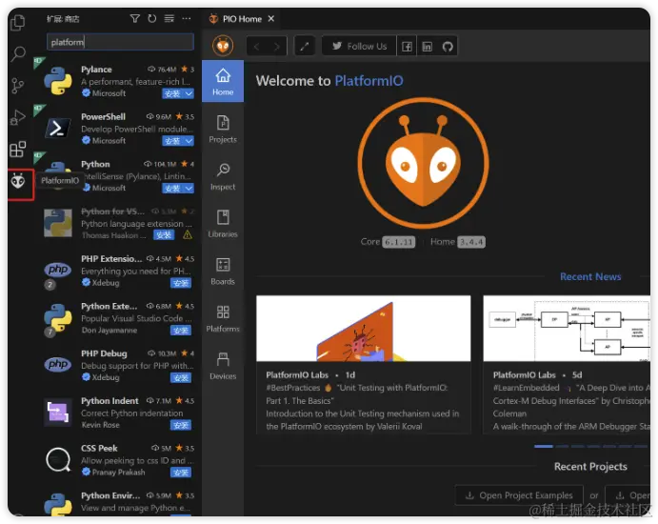
Task: Clear extensions search results icon
Action: [x=169, y=18]
